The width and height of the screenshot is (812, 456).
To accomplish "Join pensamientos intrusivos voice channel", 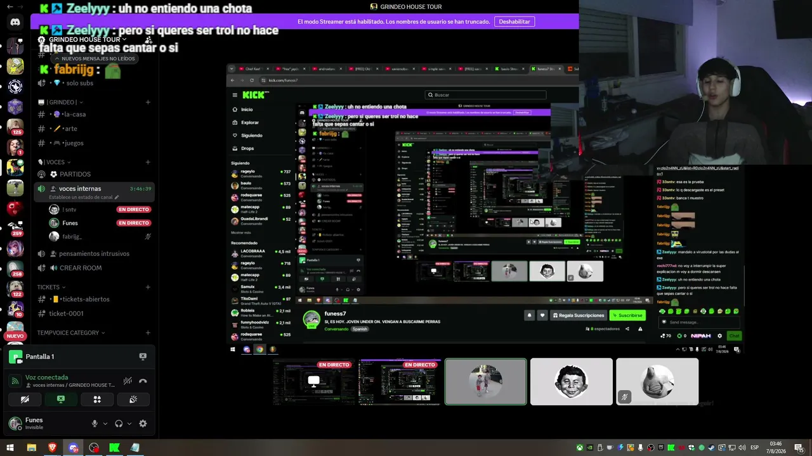I will pos(94,253).
